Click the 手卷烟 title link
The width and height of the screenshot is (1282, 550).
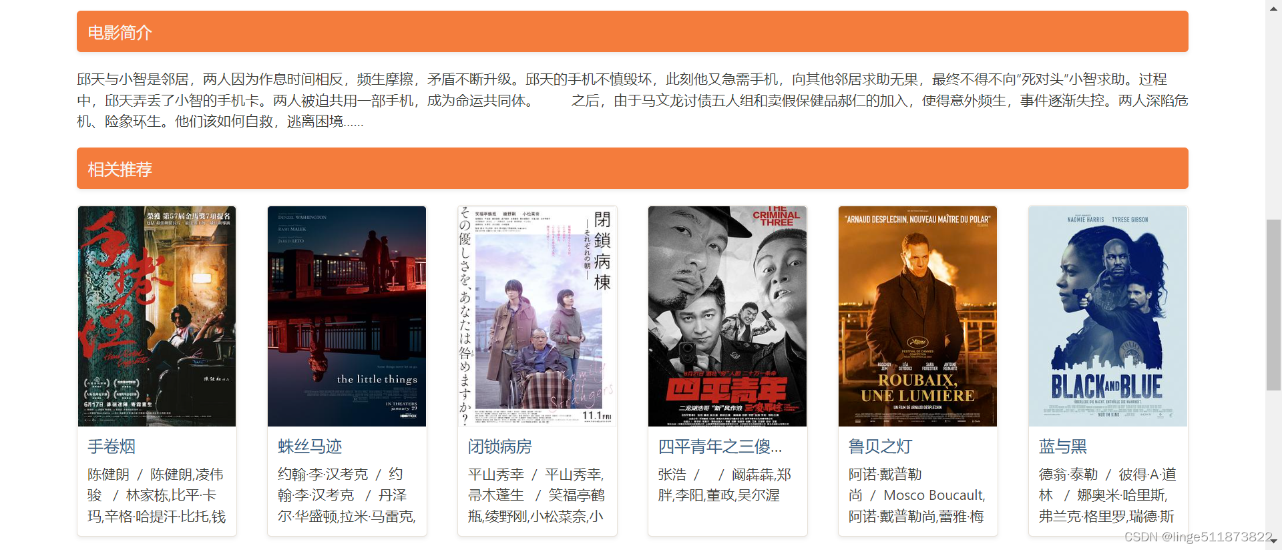click(112, 447)
